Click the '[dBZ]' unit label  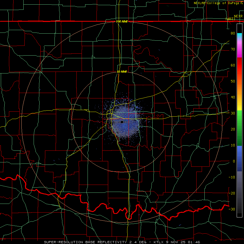coord(230,19)
